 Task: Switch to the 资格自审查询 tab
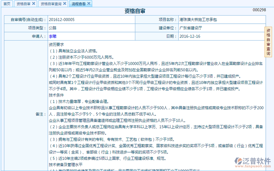(x=51, y=4)
